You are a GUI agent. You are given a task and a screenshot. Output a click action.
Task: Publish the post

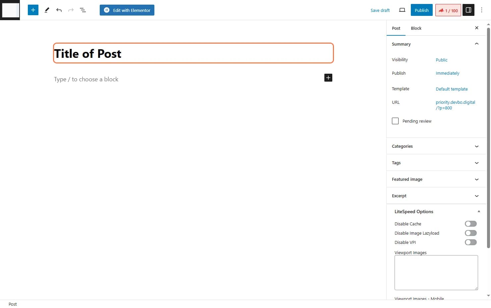(422, 10)
